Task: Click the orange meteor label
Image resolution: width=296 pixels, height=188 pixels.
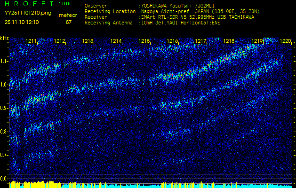Action: (x=68, y=16)
